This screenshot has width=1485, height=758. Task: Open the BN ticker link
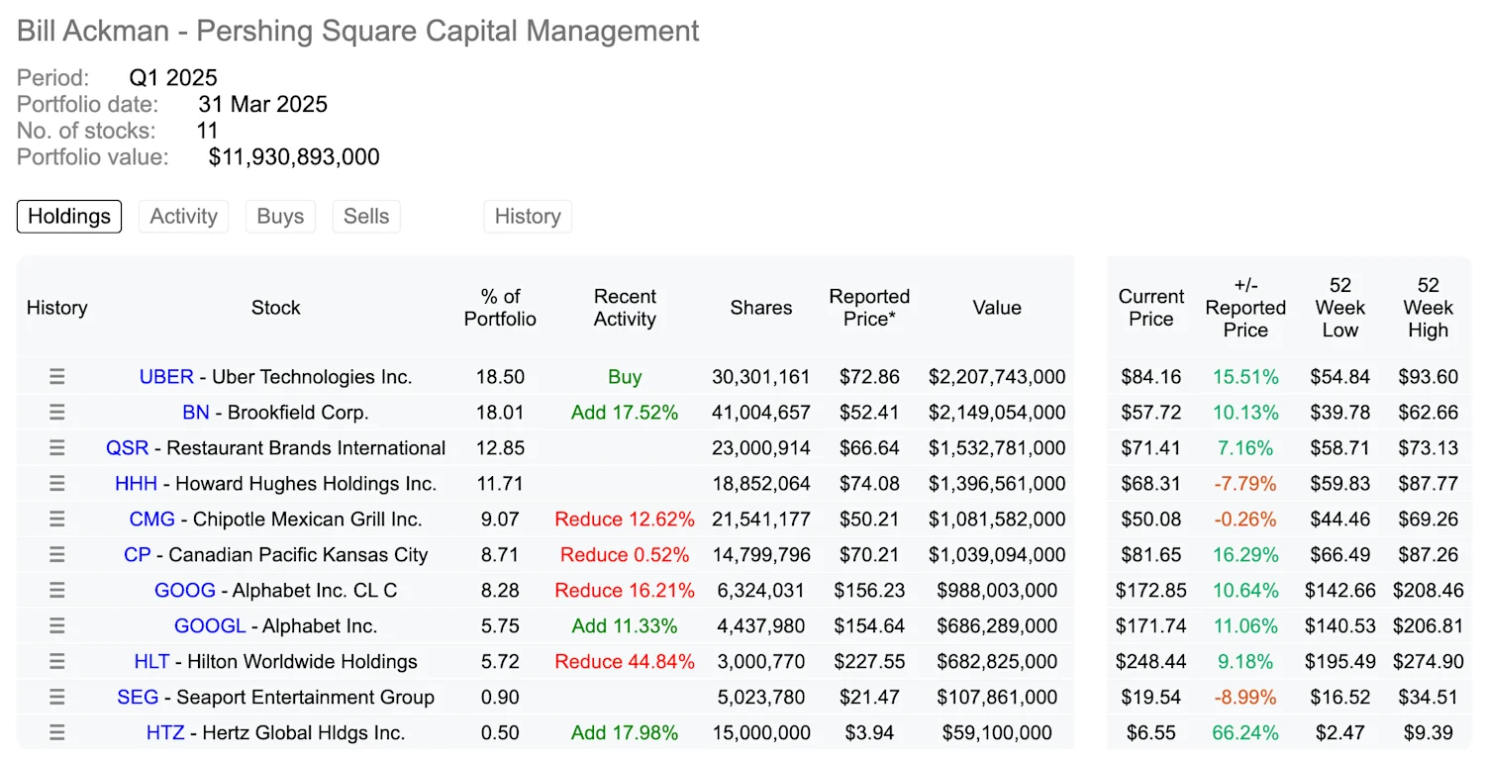tap(196, 413)
